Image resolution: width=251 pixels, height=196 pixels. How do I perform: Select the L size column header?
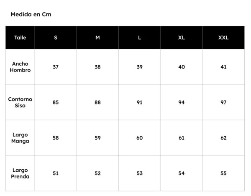(139, 38)
